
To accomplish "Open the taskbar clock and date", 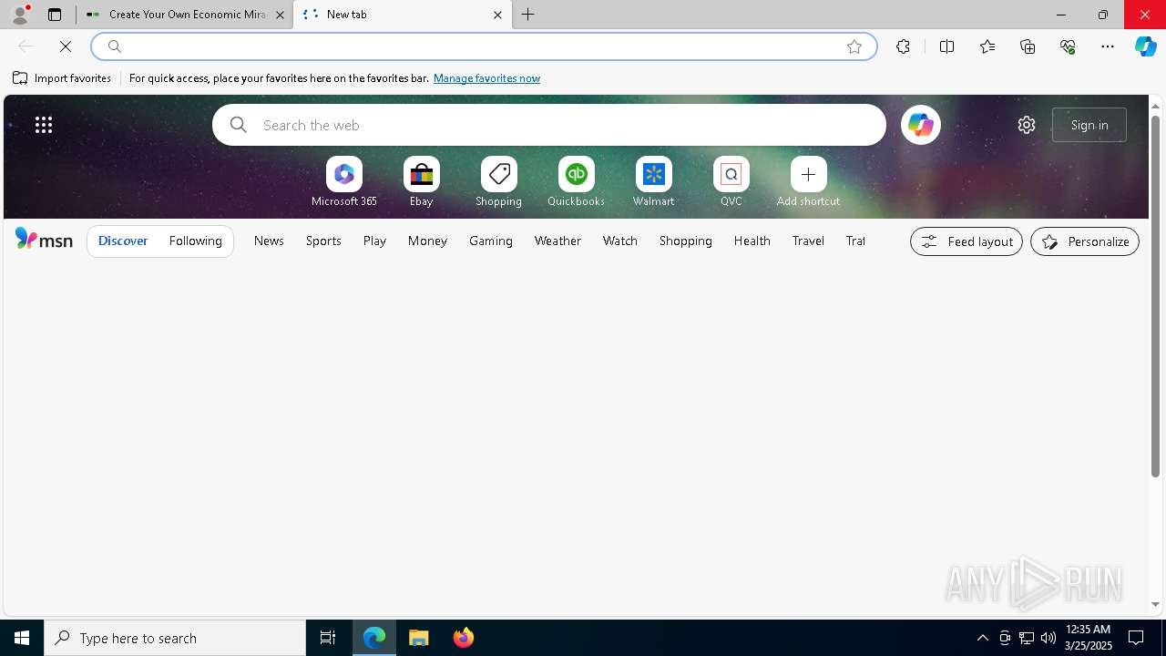I will 1088,638.
